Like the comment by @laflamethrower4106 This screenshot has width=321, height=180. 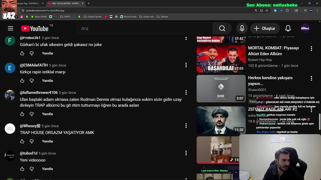pos(22,114)
